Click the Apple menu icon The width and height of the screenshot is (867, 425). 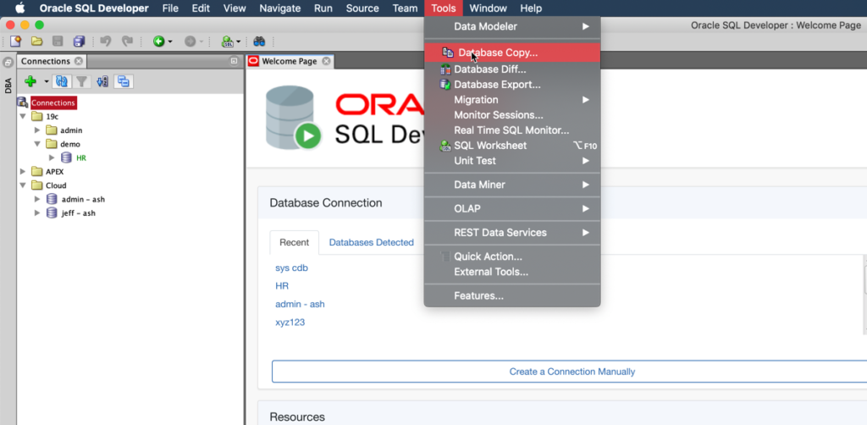[x=20, y=8]
